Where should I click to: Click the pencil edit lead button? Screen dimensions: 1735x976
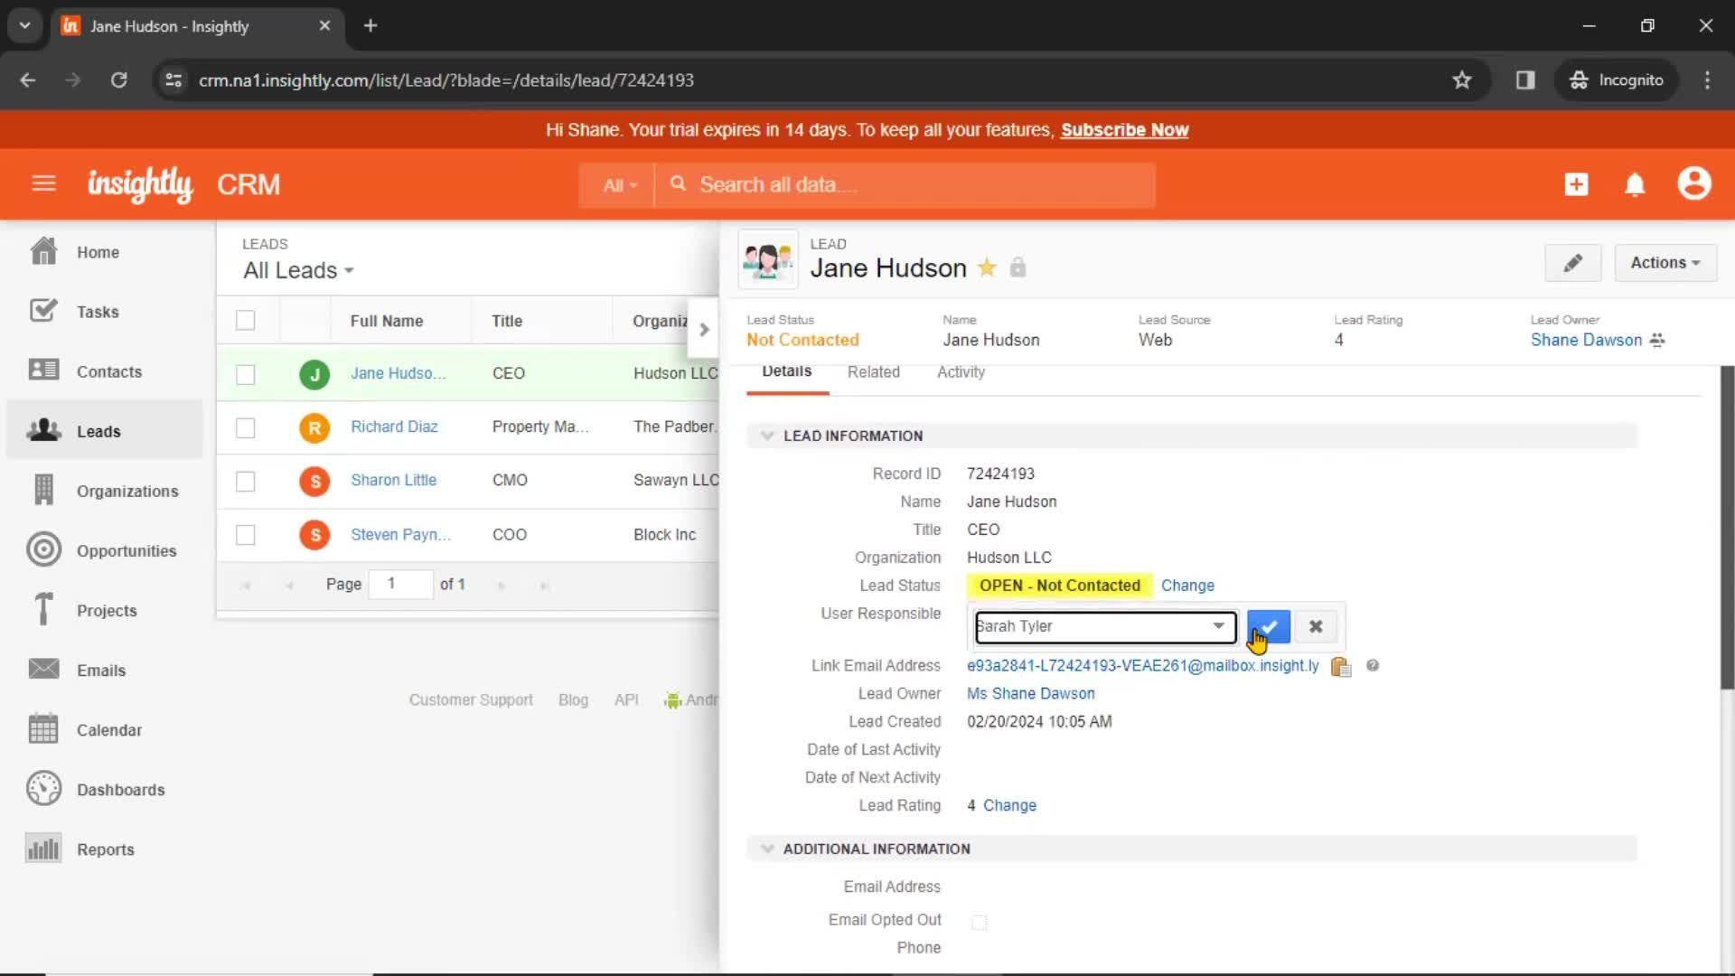pos(1572,263)
